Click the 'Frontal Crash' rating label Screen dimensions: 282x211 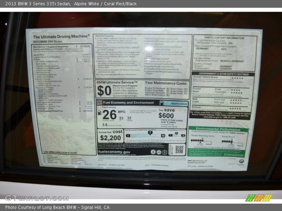click(x=197, y=90)
